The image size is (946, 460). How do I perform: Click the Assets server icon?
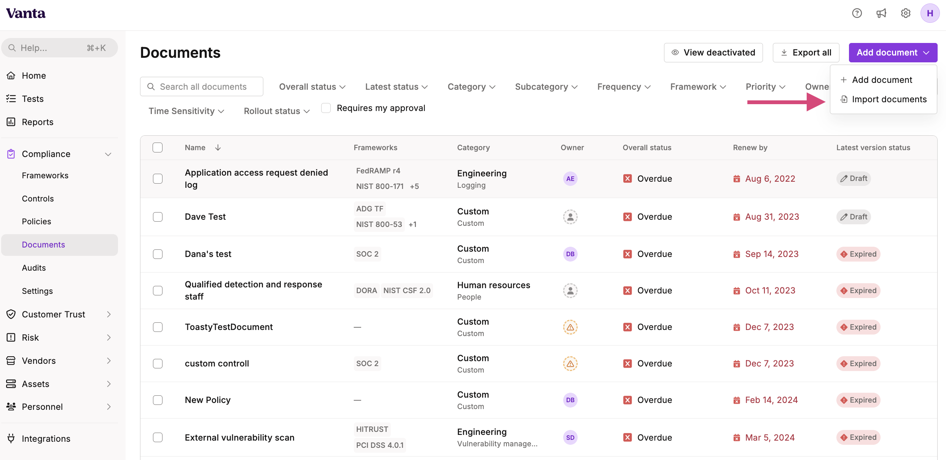tap(11, 384)
